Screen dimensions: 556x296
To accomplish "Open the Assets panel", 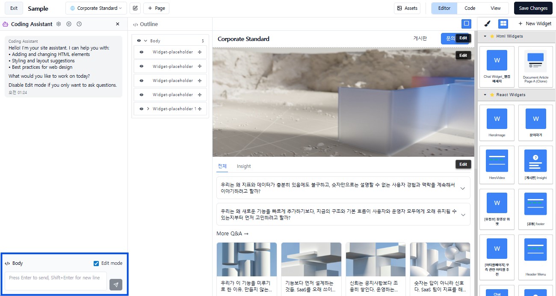I will [x=407, y=8].
